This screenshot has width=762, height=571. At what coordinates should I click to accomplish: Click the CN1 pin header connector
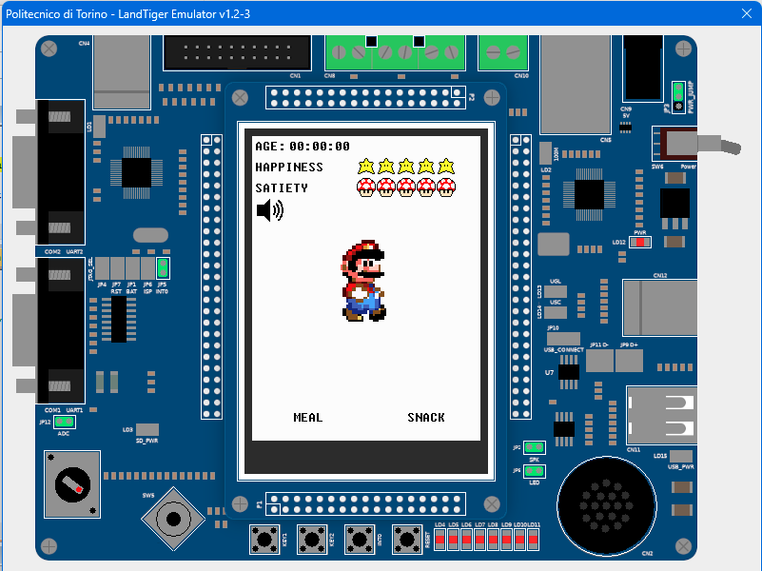[x=237, y=52]
